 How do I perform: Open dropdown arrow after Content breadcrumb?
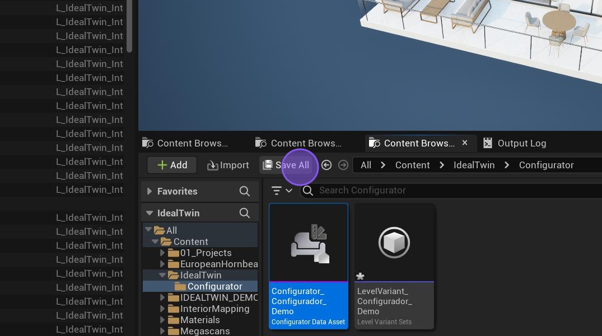click(441, 165)
